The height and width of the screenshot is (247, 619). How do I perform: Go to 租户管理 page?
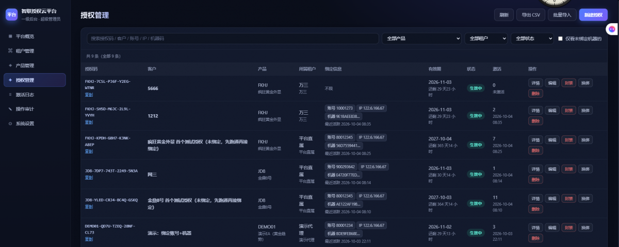(x=35, y=51)
